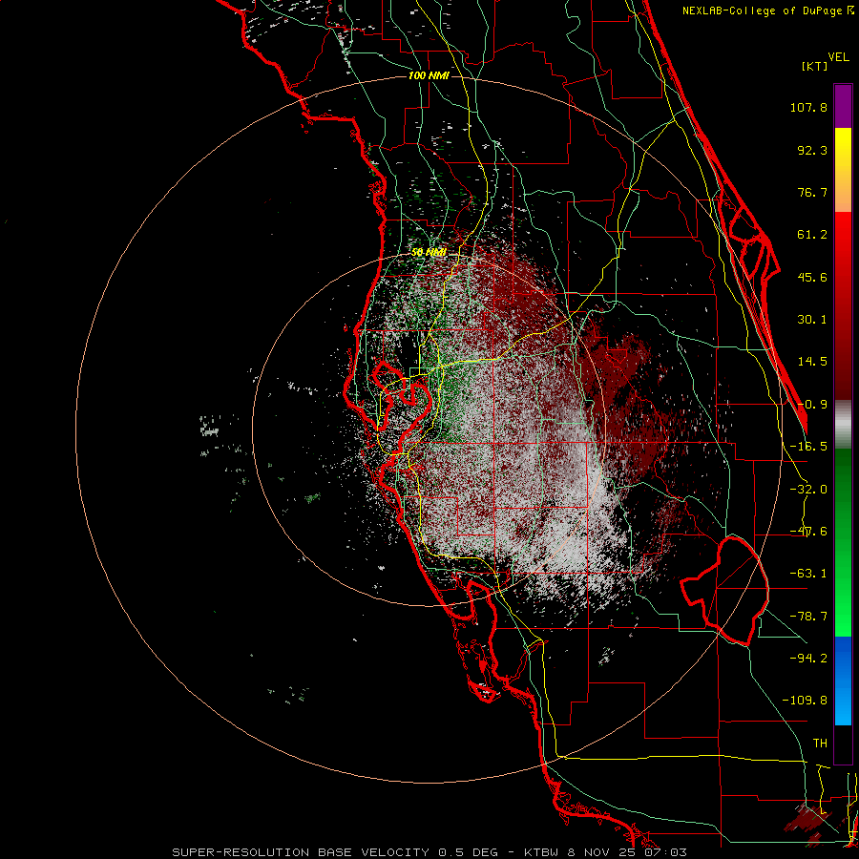Click the 30.1 velocity legend value

812,320
